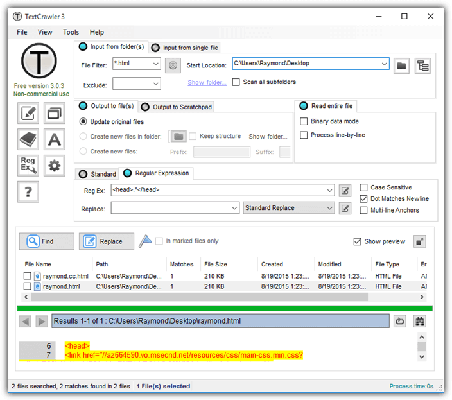Viewport: 452px width, 400px height.
Task: Mark the raymond.cc.html file checkbox
Action: point(27,276)
